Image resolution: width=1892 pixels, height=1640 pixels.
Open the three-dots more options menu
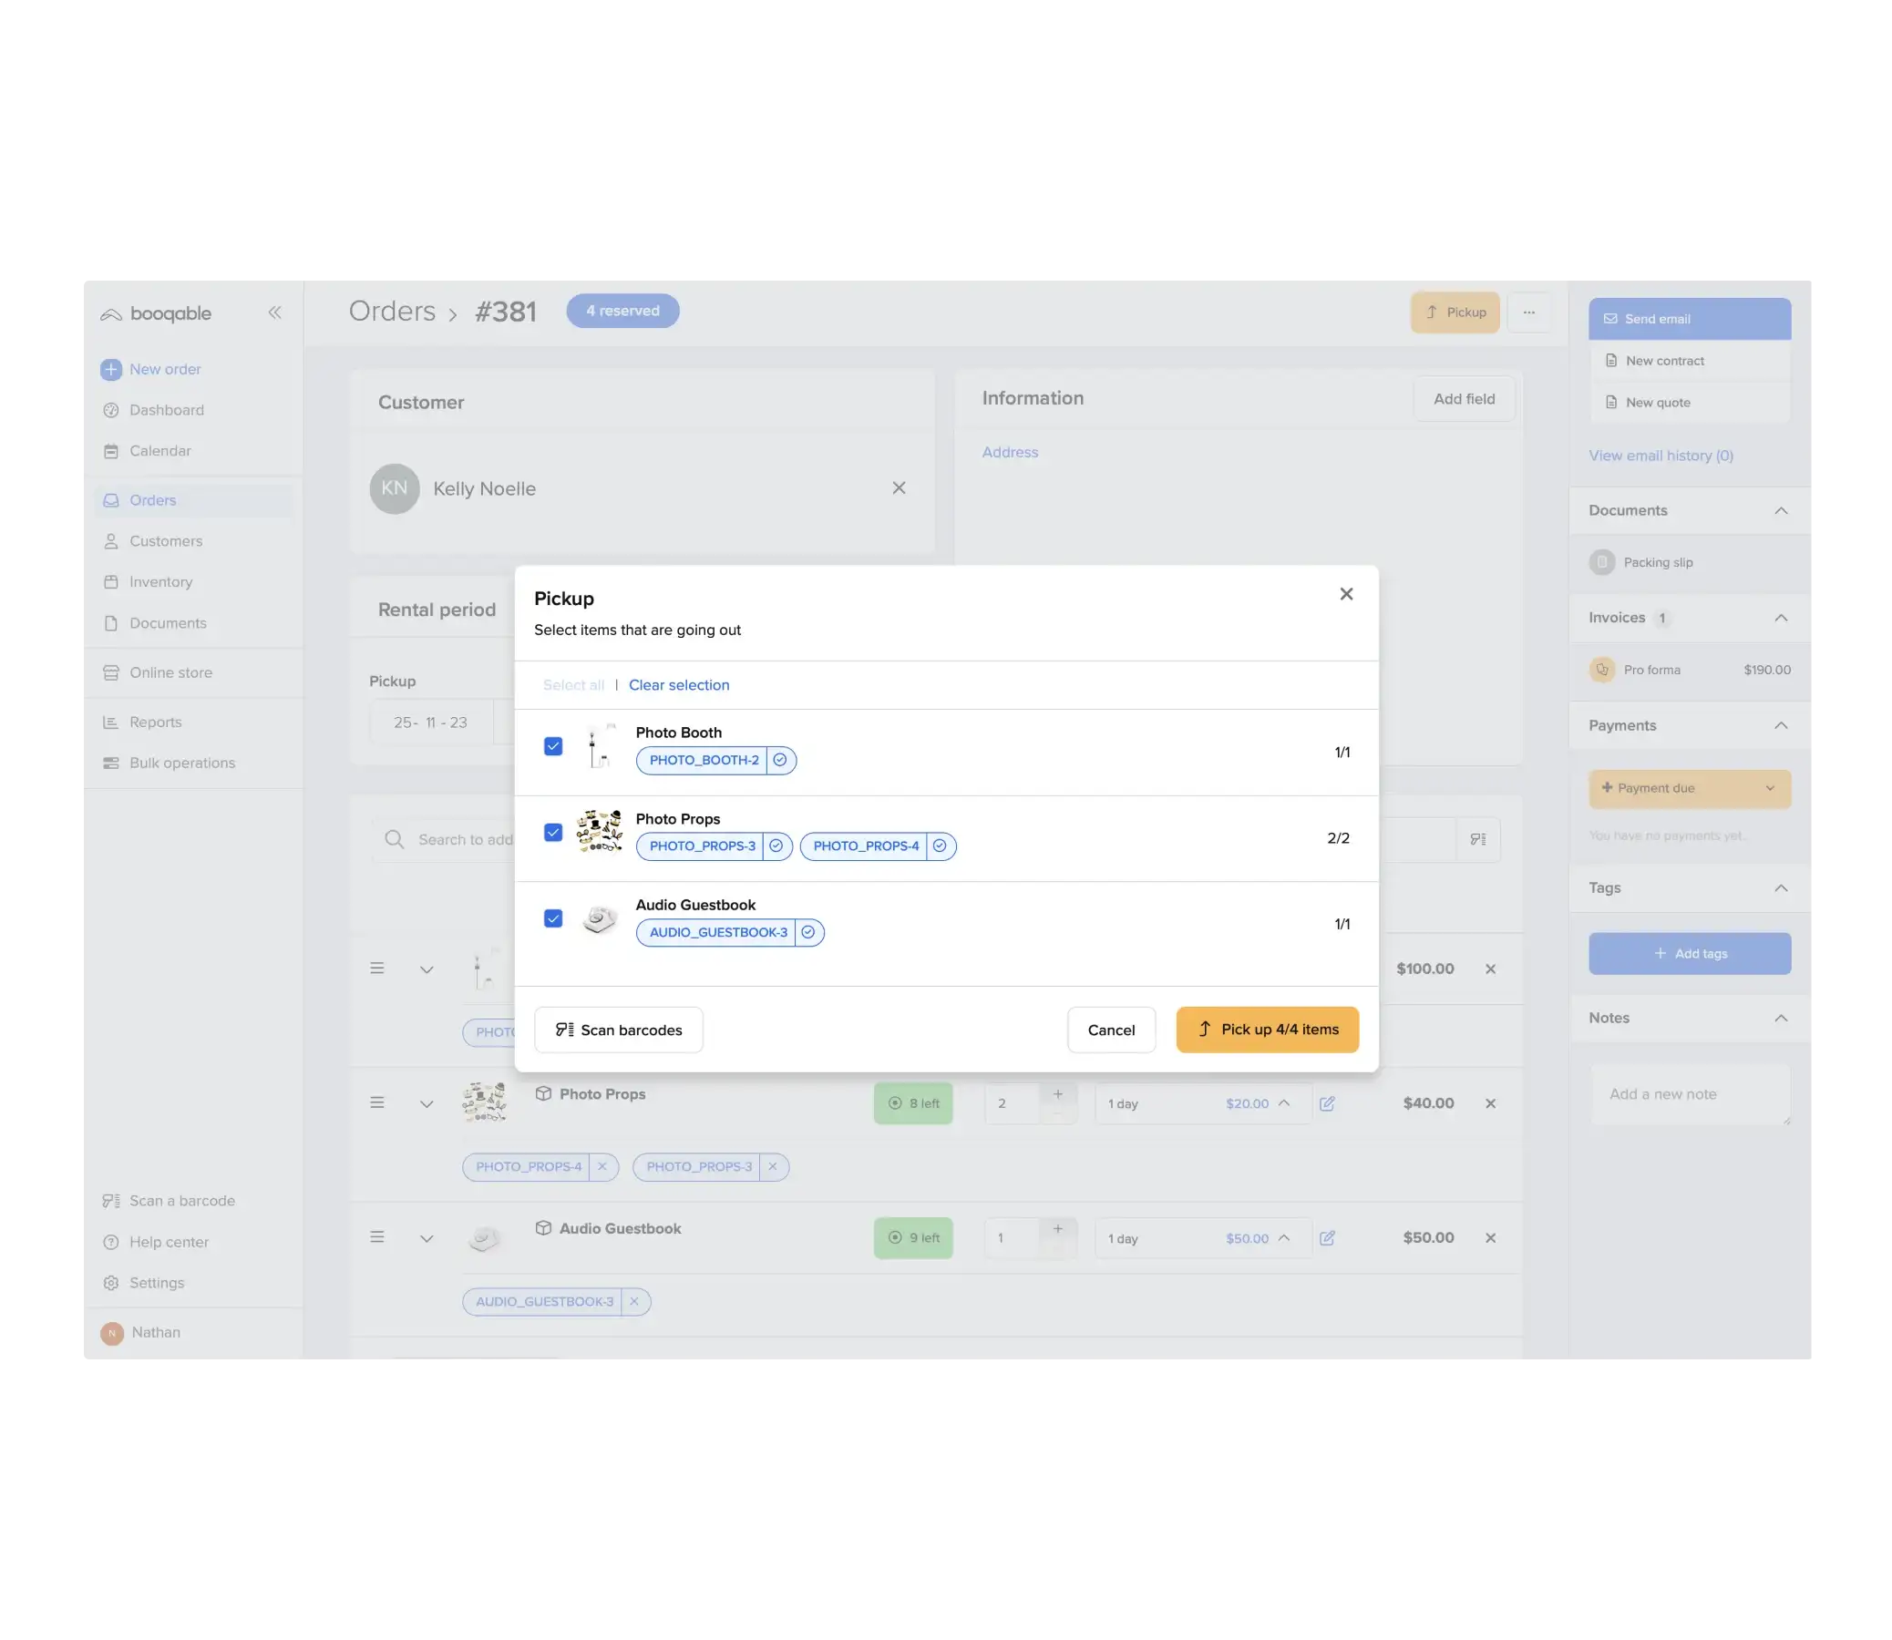1528,313
